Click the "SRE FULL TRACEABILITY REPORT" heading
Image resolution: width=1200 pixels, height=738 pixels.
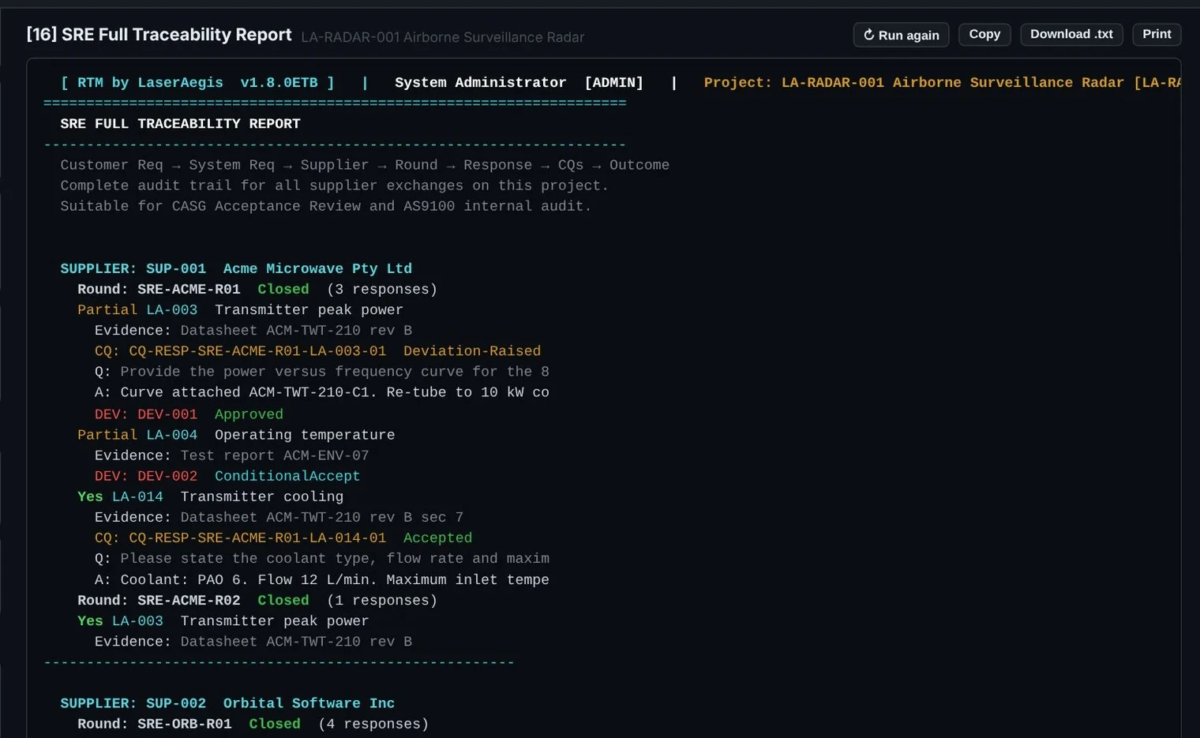click(x=180, y=124)
